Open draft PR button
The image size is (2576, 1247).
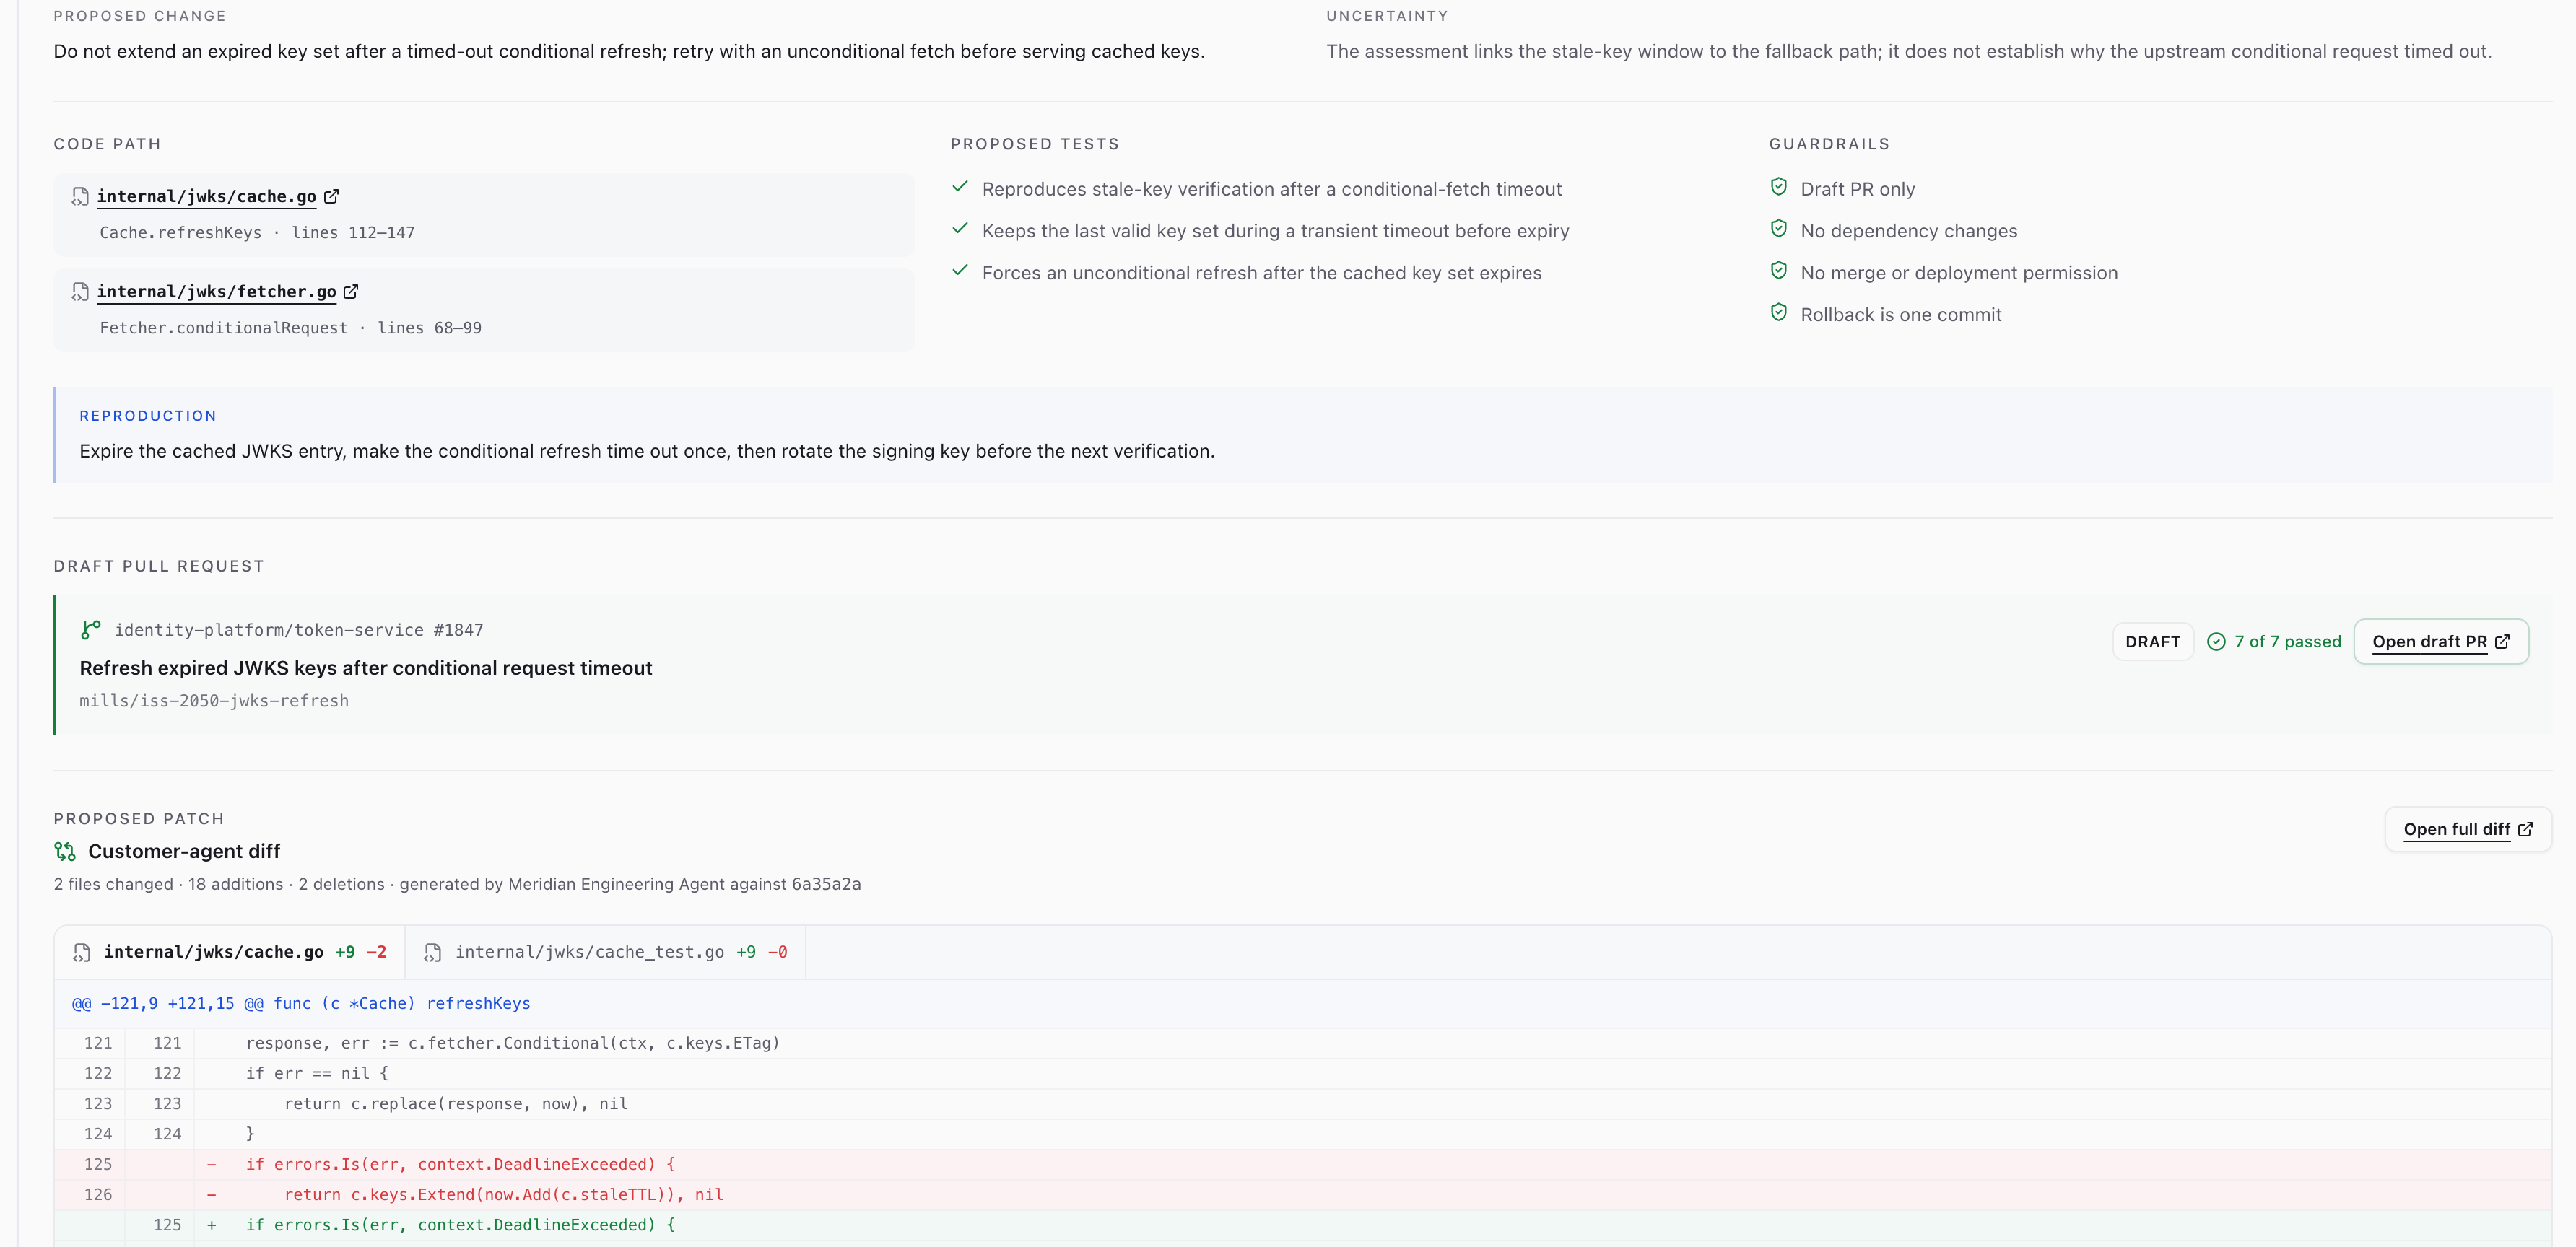(2441, 642)
